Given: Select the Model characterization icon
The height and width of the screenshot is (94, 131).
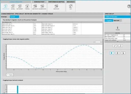Looking at the screenshot, I should (x=13, y=7).
